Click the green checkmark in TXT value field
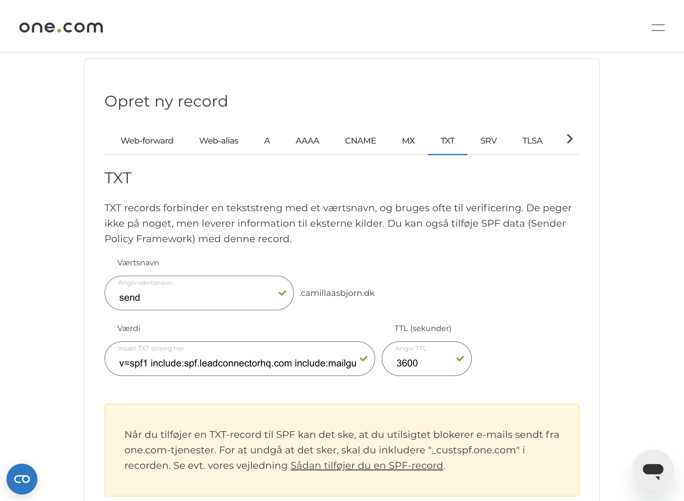The image size is (684, 501). point(364,359)
